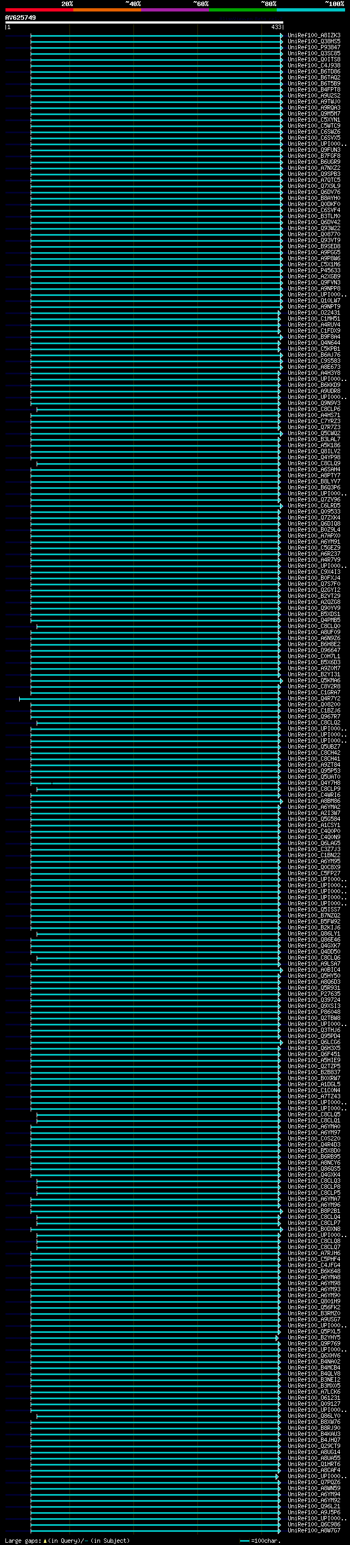Select label UniRef100_Q9M5M7
The image size is (350, 1545).
[314, 114]
